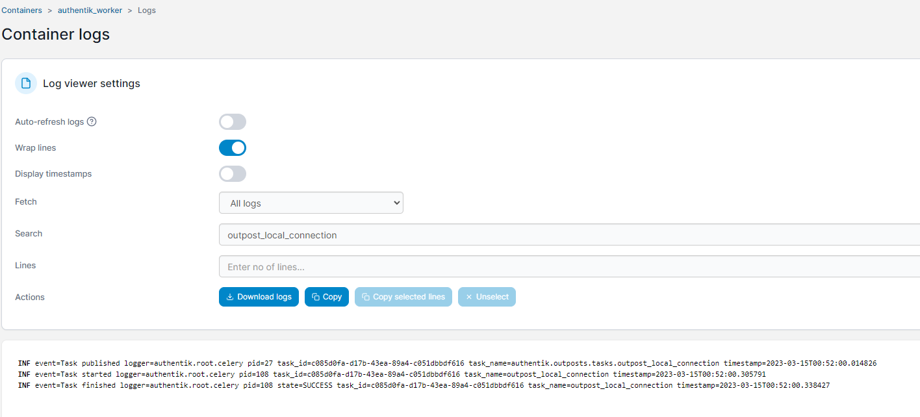Click the X icon inside the Unselect button
This screenshot has height=417, width=920.
tap(469, 297)
